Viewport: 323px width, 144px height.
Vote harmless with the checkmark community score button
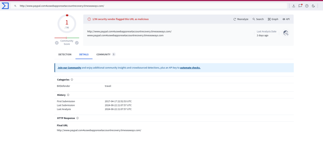point(77,43)
